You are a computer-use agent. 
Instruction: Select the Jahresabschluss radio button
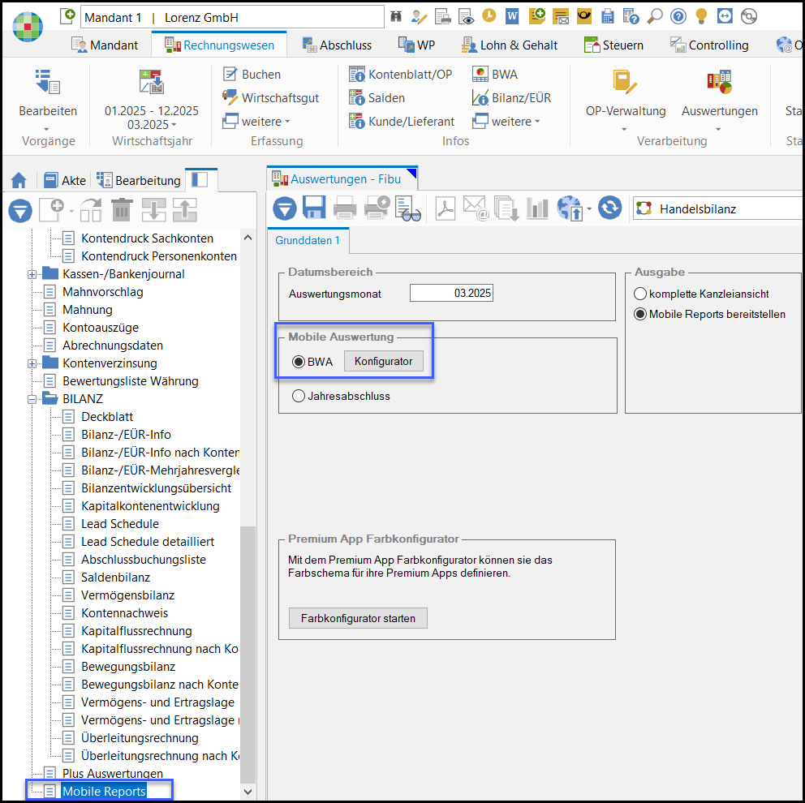[x=299, y=396]
